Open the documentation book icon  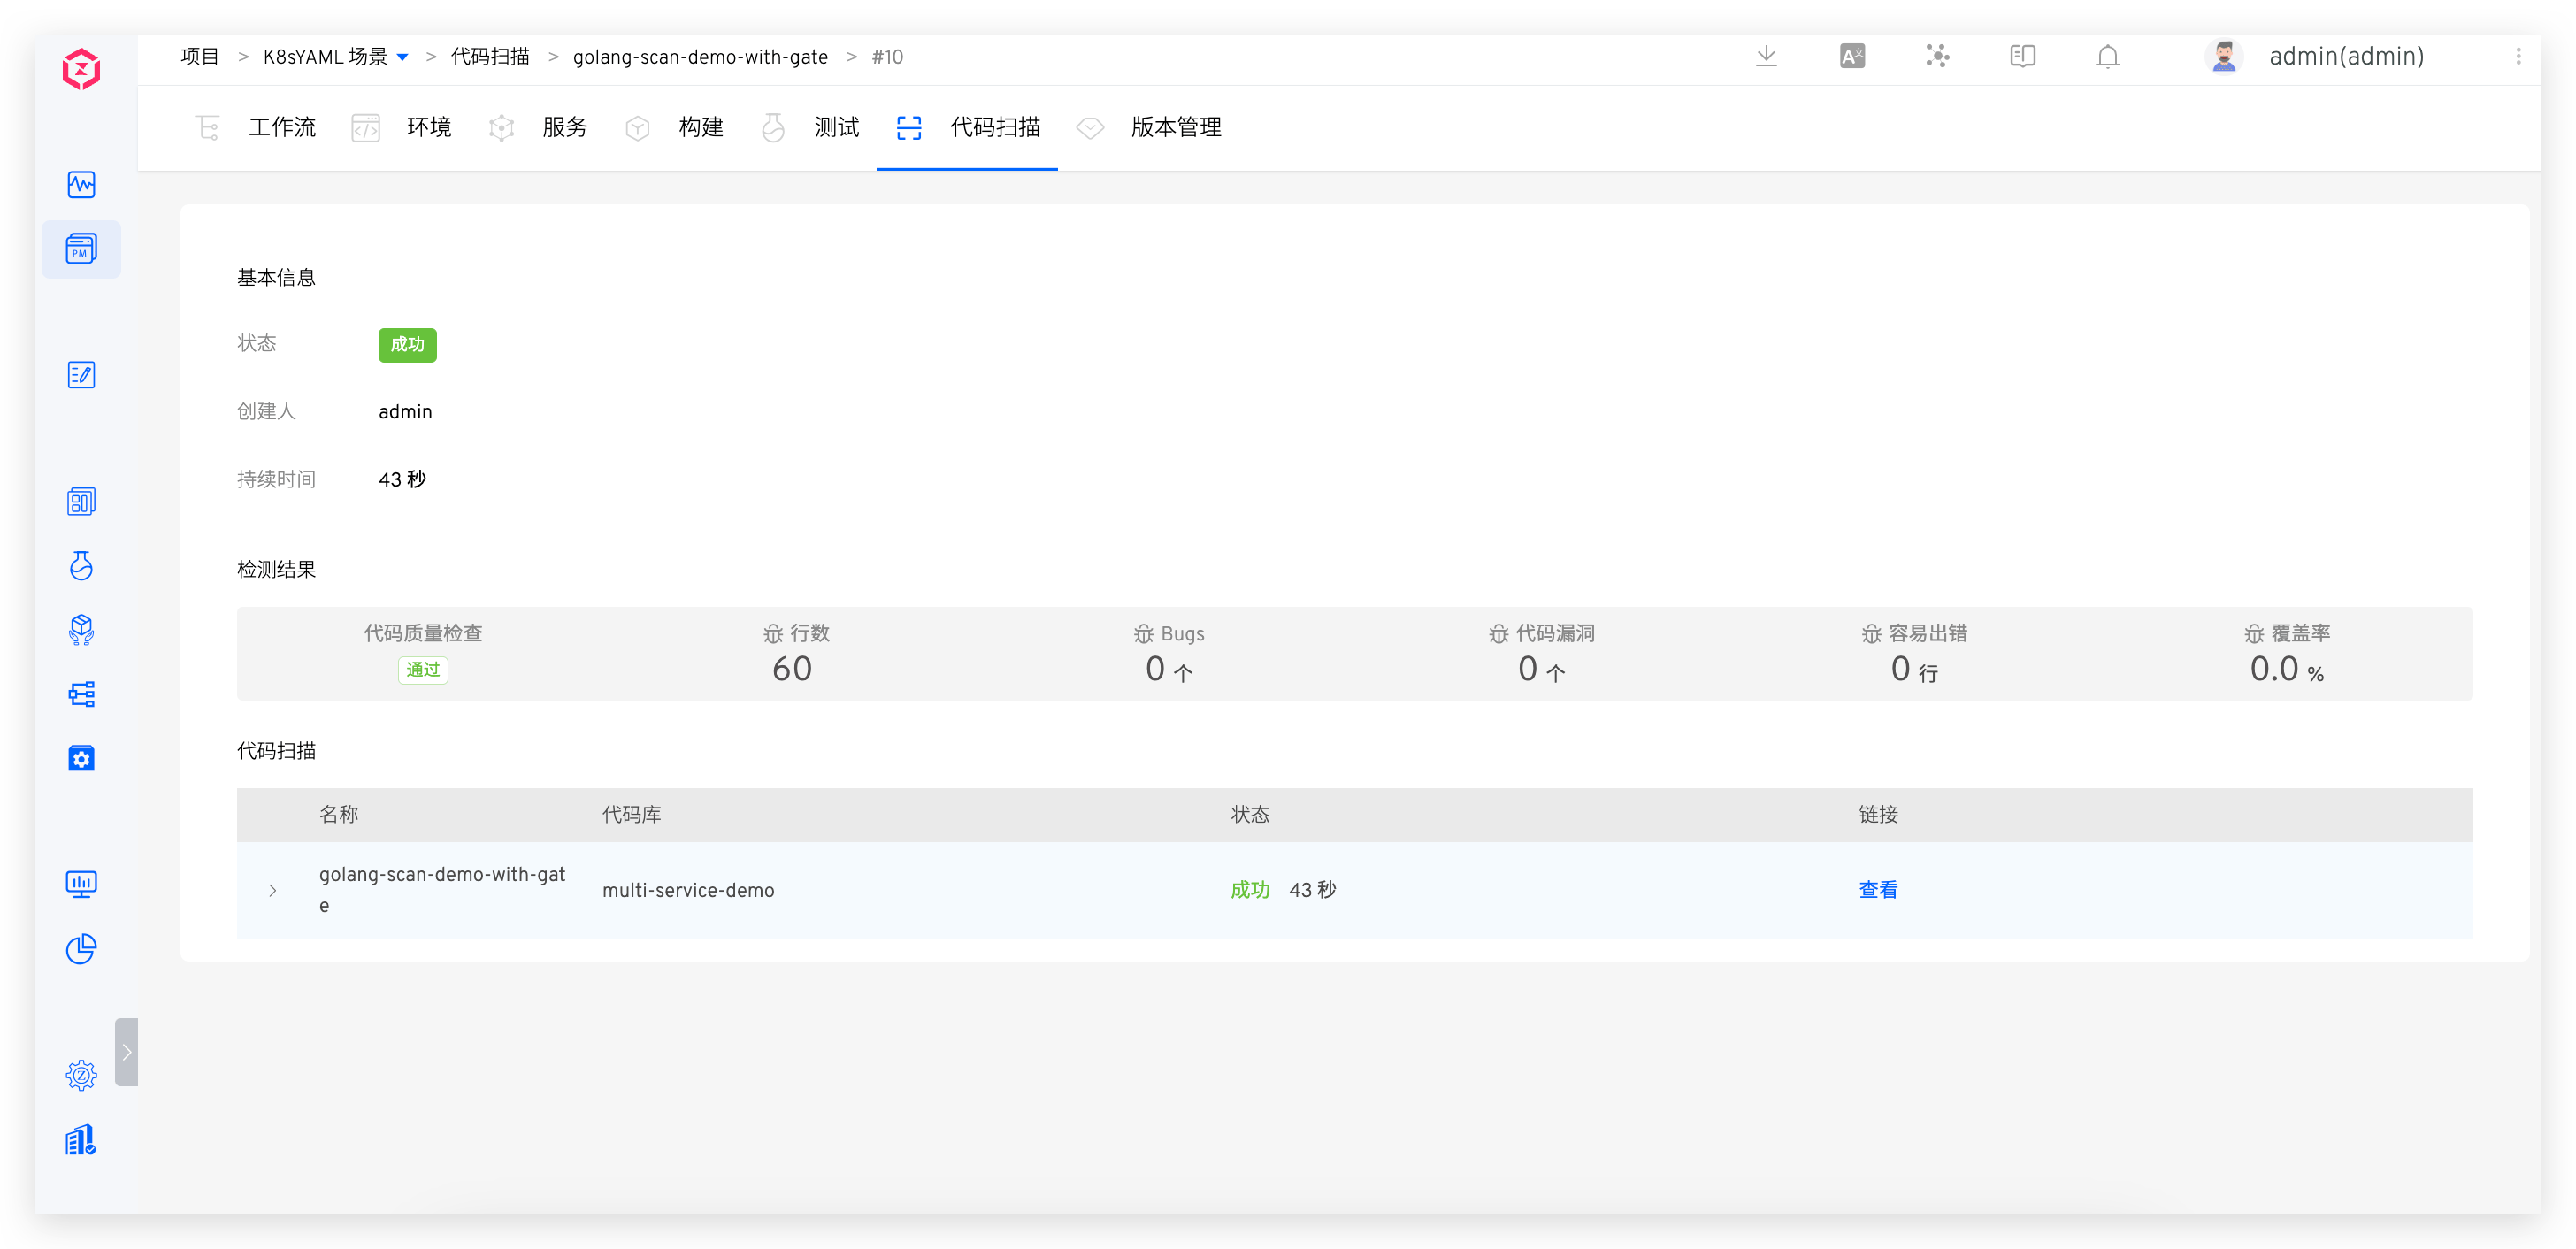(x=2022, y=56)
